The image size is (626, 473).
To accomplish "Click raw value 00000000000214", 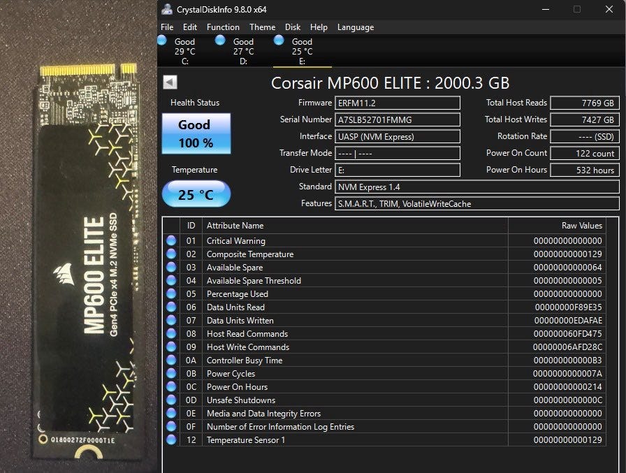I will [568, 387].
